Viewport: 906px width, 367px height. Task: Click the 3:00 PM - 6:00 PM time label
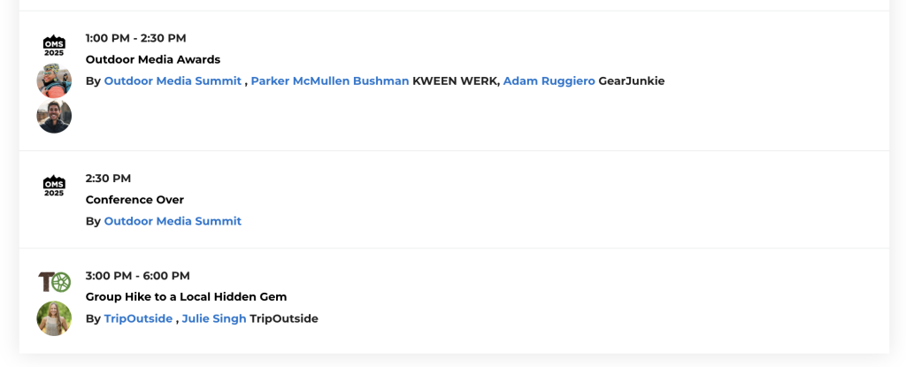pyautogui.click(x=137, y=276)
